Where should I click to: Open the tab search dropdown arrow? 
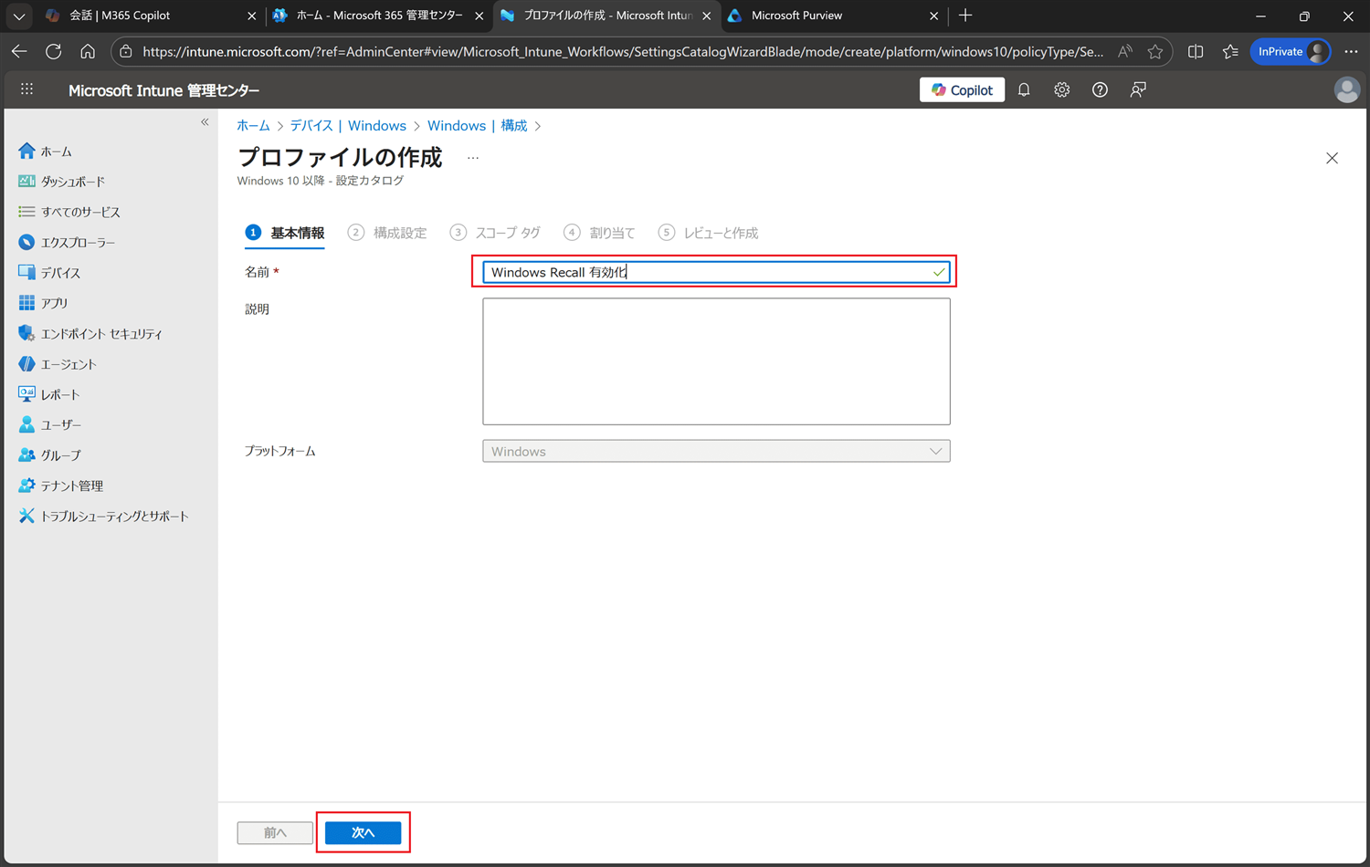(x=19, y=16)
